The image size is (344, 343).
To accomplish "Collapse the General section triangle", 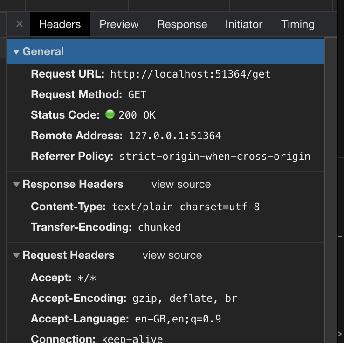I will (16, 52).
